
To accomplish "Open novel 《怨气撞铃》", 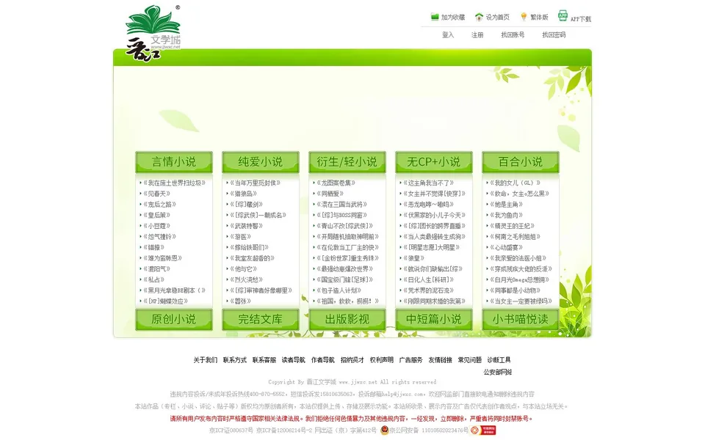I will pyautogui.click(x=159, y=237).
